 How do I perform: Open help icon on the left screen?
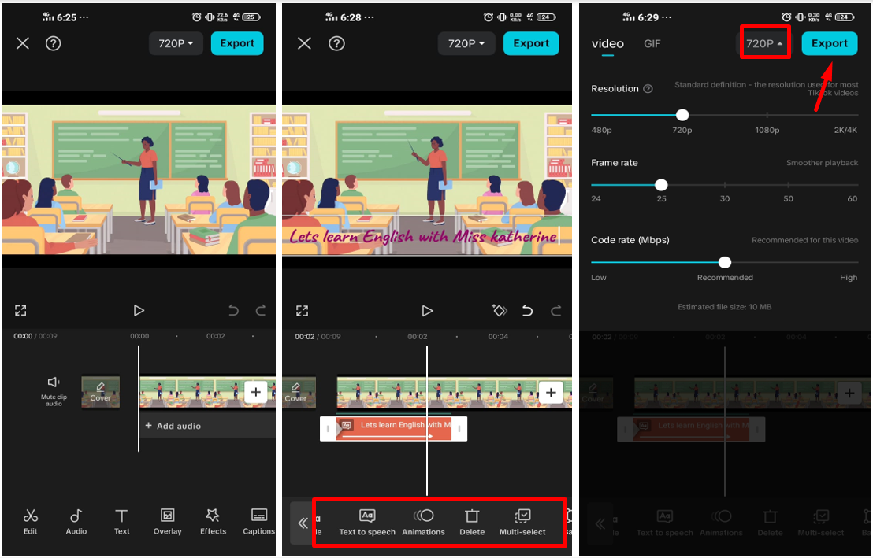(x=54, y=43)
